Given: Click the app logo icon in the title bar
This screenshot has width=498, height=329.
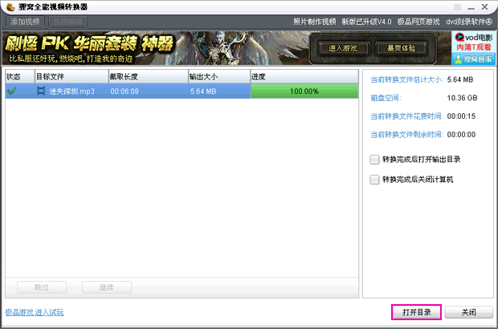Looking at the screenshot, I should click(x=10, y=7).
